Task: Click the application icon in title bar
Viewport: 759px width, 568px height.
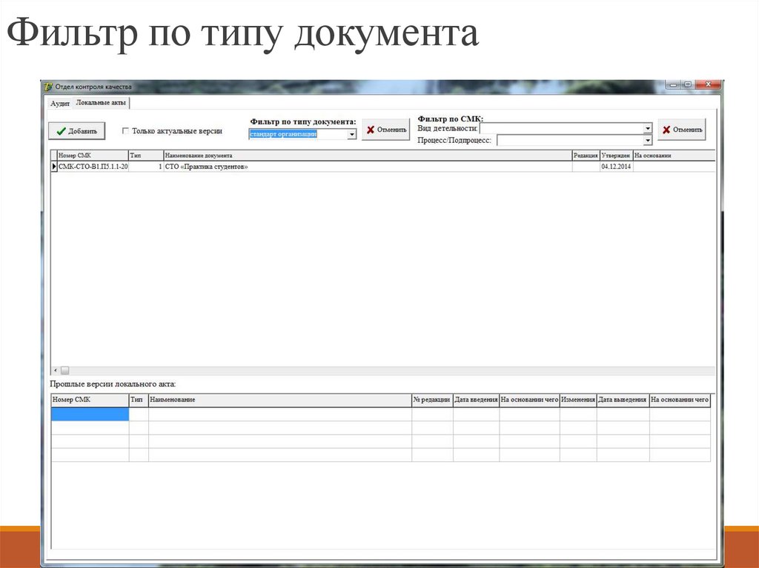Action: 48,87
